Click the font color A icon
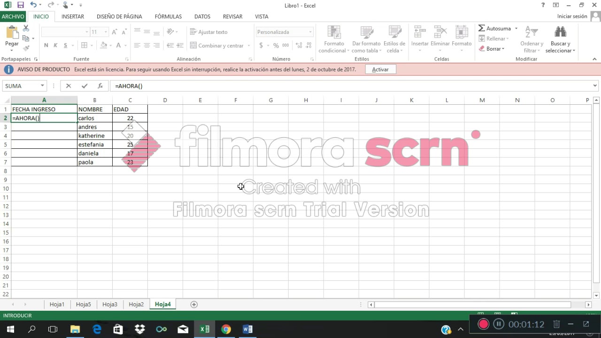This screenshot has width=601, height=338. (x=119, y=46)
